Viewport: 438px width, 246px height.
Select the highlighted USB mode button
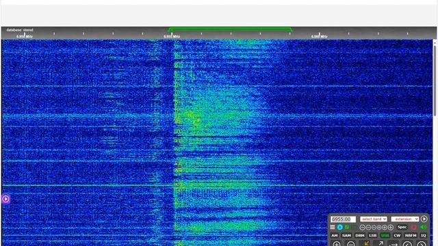coord(385,235)
